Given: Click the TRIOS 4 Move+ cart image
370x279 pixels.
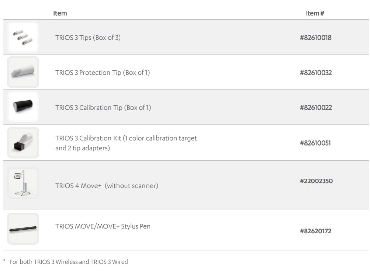Looking at the screenshot, I should (x=23, y=184).
